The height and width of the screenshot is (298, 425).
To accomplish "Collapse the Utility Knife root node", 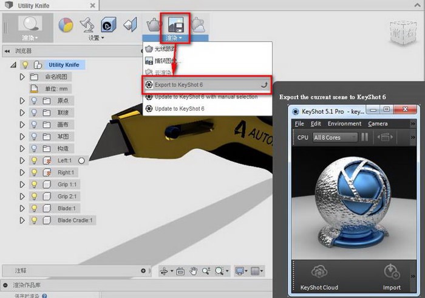I will tap(13, 65).
